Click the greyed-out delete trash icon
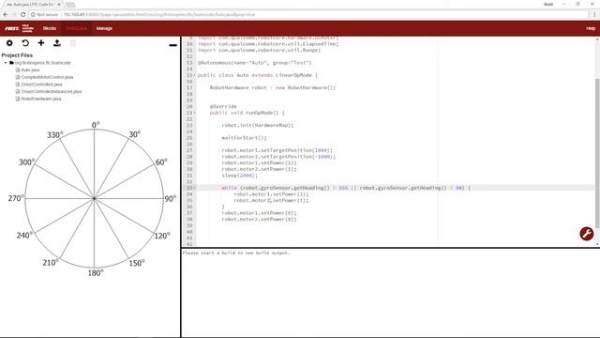The height and width of the screenshot is (338, 600). point(73,43)
